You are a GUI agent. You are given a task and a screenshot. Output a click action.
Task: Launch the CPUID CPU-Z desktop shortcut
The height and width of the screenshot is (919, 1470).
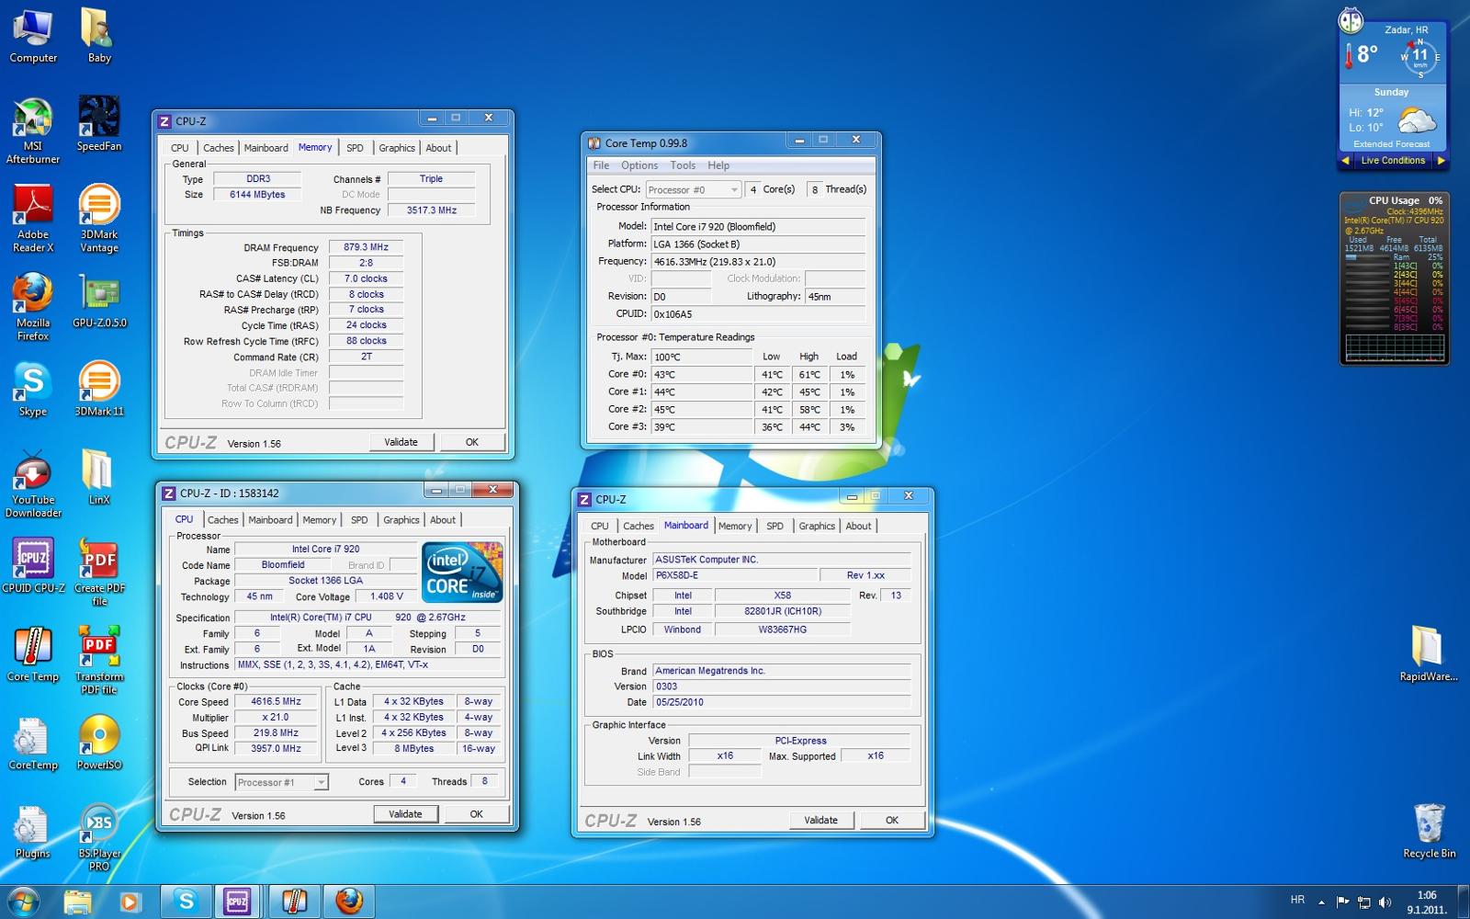pyautogui.click(x=33, y=566)
